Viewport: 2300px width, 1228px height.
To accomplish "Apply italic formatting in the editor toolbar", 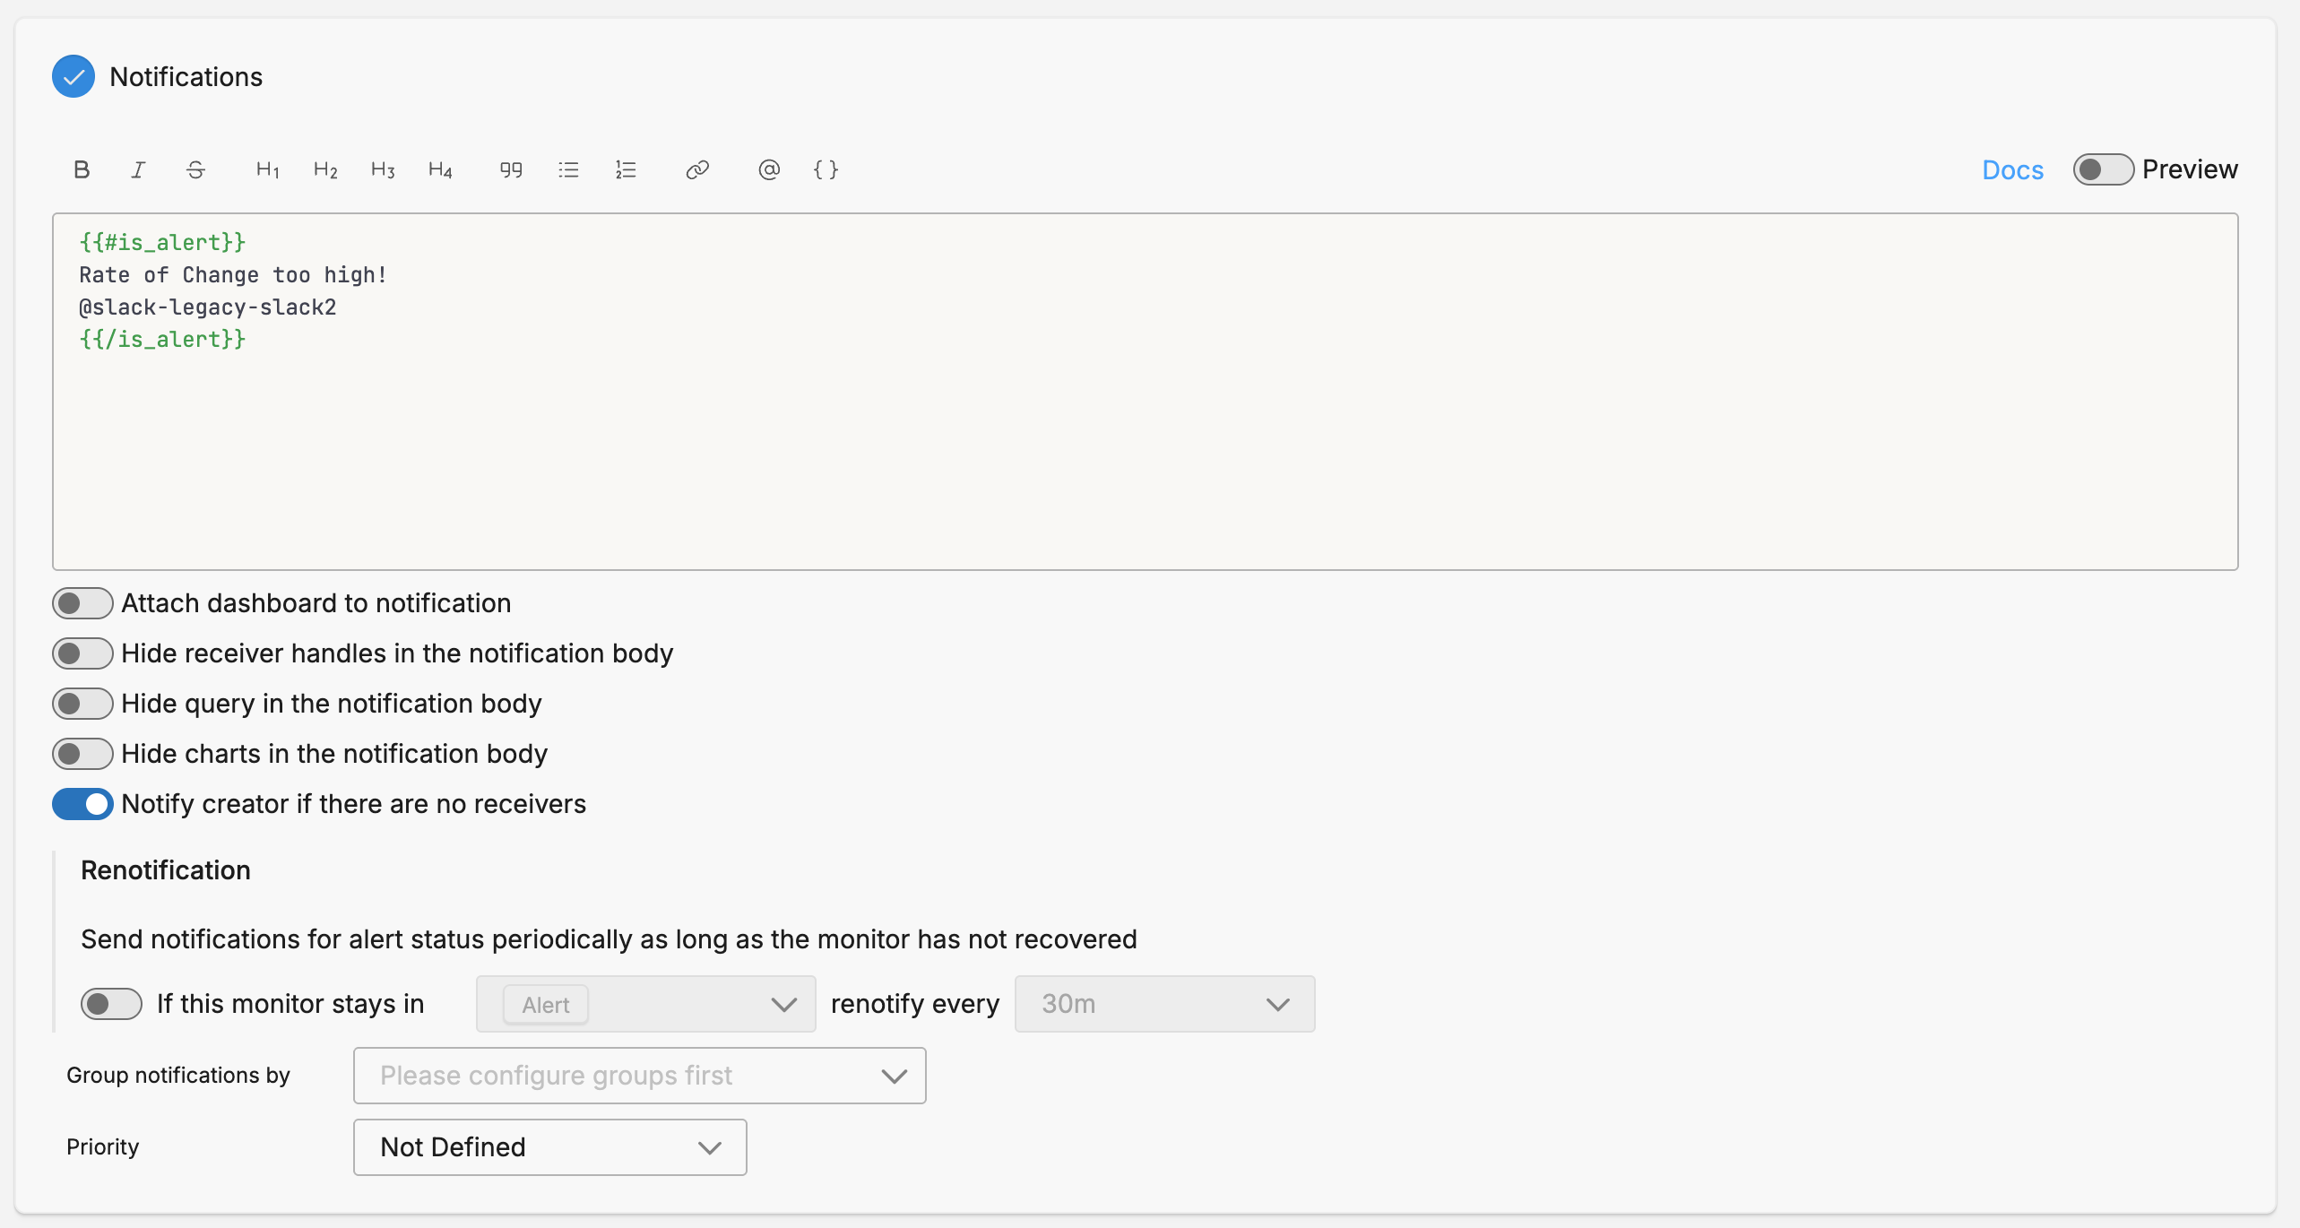I will pyautogui.click(x=138, y=169).
